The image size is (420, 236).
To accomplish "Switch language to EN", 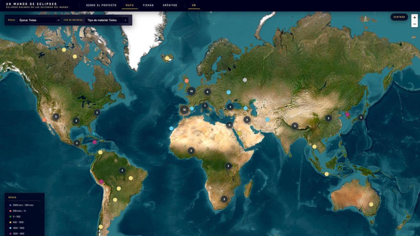I will tap(194, 5).
